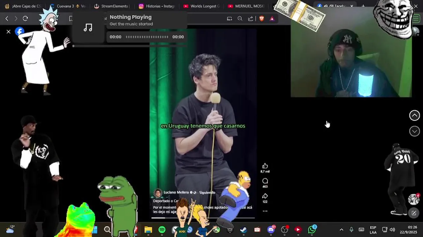Change the ESP LAA input language
Image resolution: width=423 pixels, height=237 pixels.
click(373, 230)
